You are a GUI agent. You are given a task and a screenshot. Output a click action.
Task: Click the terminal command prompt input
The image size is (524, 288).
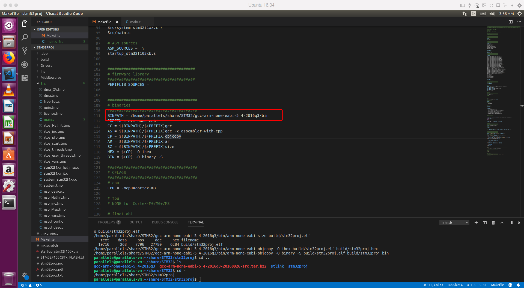(x=200, y=279)
